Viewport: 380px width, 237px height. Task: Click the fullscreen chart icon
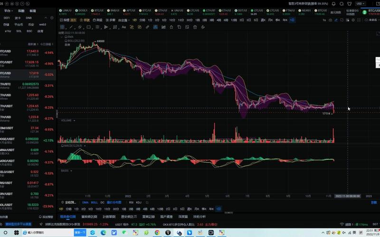click(359, 20)
